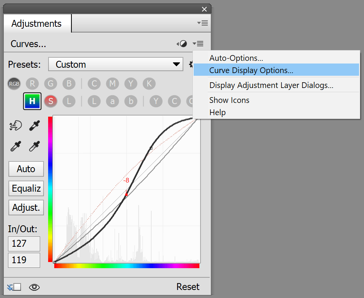The width and height of the screenshot is (364, 298).
Task: Click the bottom-right eyedropper tool
Action: [35, 146]
